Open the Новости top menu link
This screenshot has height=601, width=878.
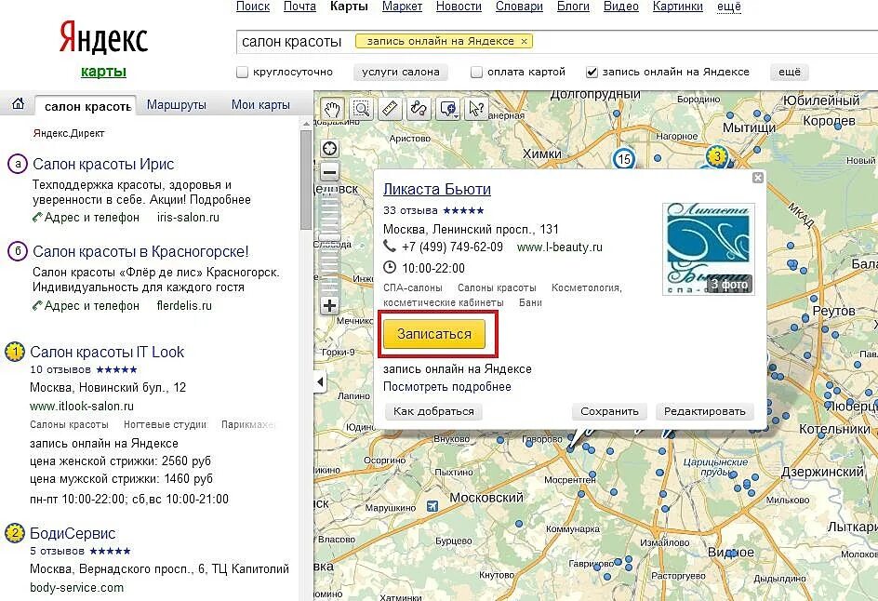pyautogui.click(x=459, y=7)
